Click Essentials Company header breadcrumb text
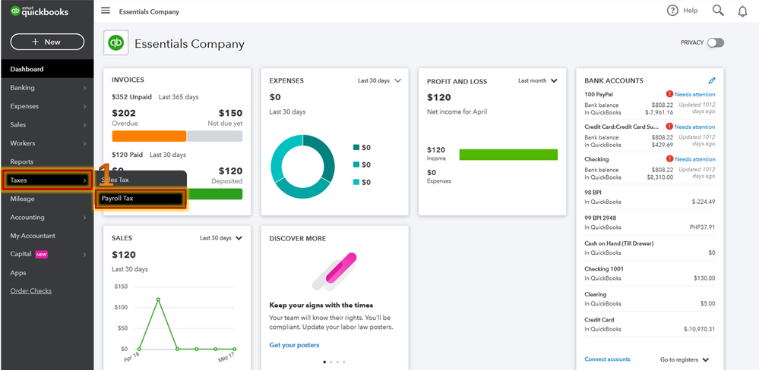The width and height of the screenshot is (759, 370). (x=149, y=11)
